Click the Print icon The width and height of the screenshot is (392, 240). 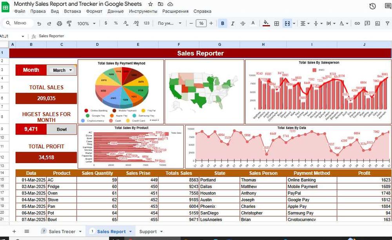tap(59, 24)
